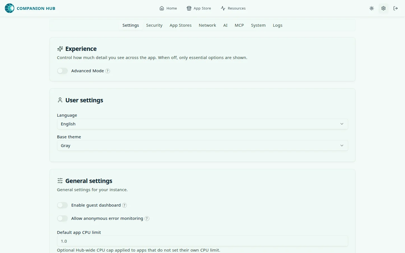
Task: Toggle Allow anonymous error monitoring
Action: click(x=62, y=218)
